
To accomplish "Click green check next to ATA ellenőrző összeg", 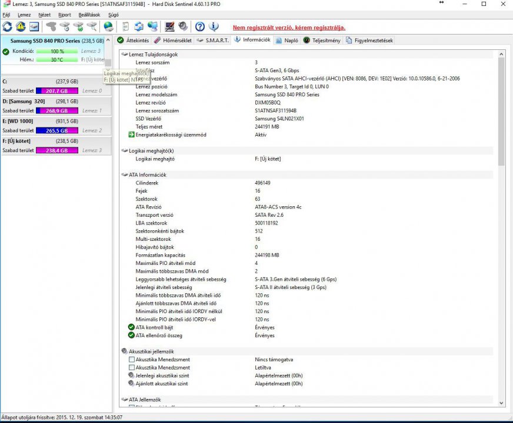I will pos(131,335).
